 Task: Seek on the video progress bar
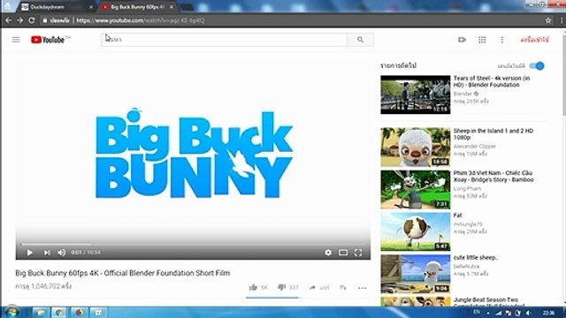pyautogui.click(x=193, y=244)
